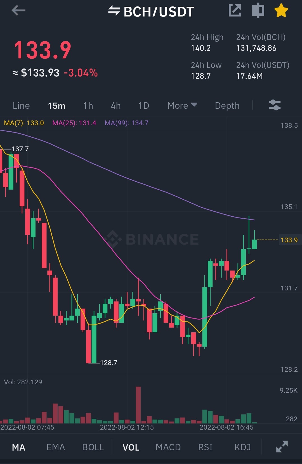
Task: Tap the 24h High value 140.2
Action: coord(201,48)
